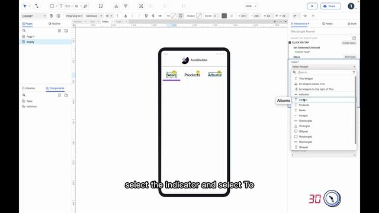This screenshot has width=379, height=213.
Task: Open the Select Widget target dropdown
Action: [323, 67]
